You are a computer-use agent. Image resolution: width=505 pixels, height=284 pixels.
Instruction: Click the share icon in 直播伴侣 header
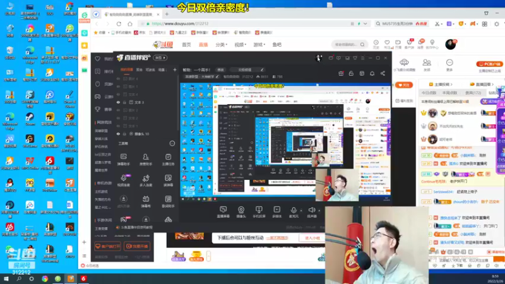(383, 73)
